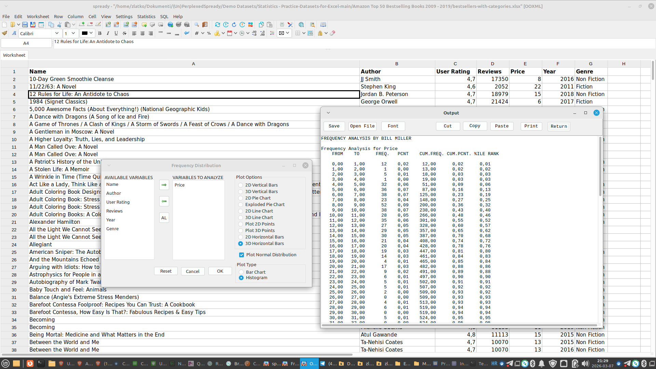The image size is (656, 369).
Task: Open the SQL menu
Action: point(164,16)
